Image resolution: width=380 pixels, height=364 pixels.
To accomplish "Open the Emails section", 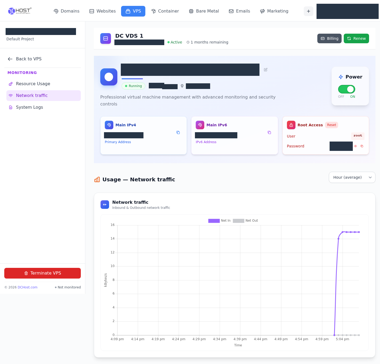I will [239, 11].
